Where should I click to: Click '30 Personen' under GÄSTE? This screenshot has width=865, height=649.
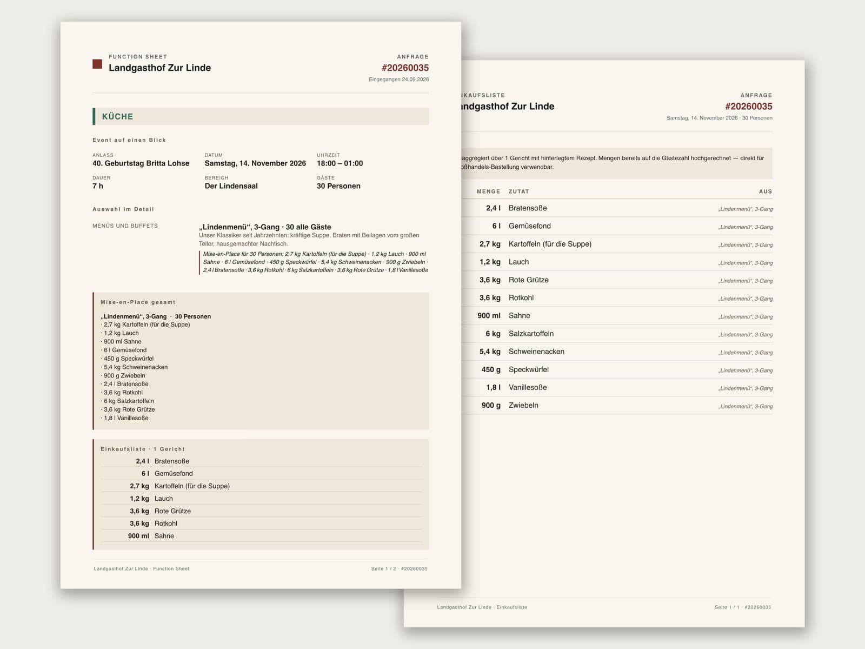pyautogui.click(x=338, y=186)
